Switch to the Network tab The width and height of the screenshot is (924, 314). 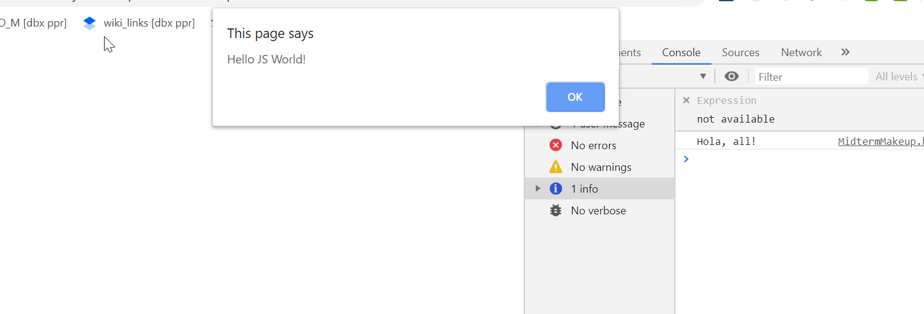pyautogui.click(x=801, y=53)
